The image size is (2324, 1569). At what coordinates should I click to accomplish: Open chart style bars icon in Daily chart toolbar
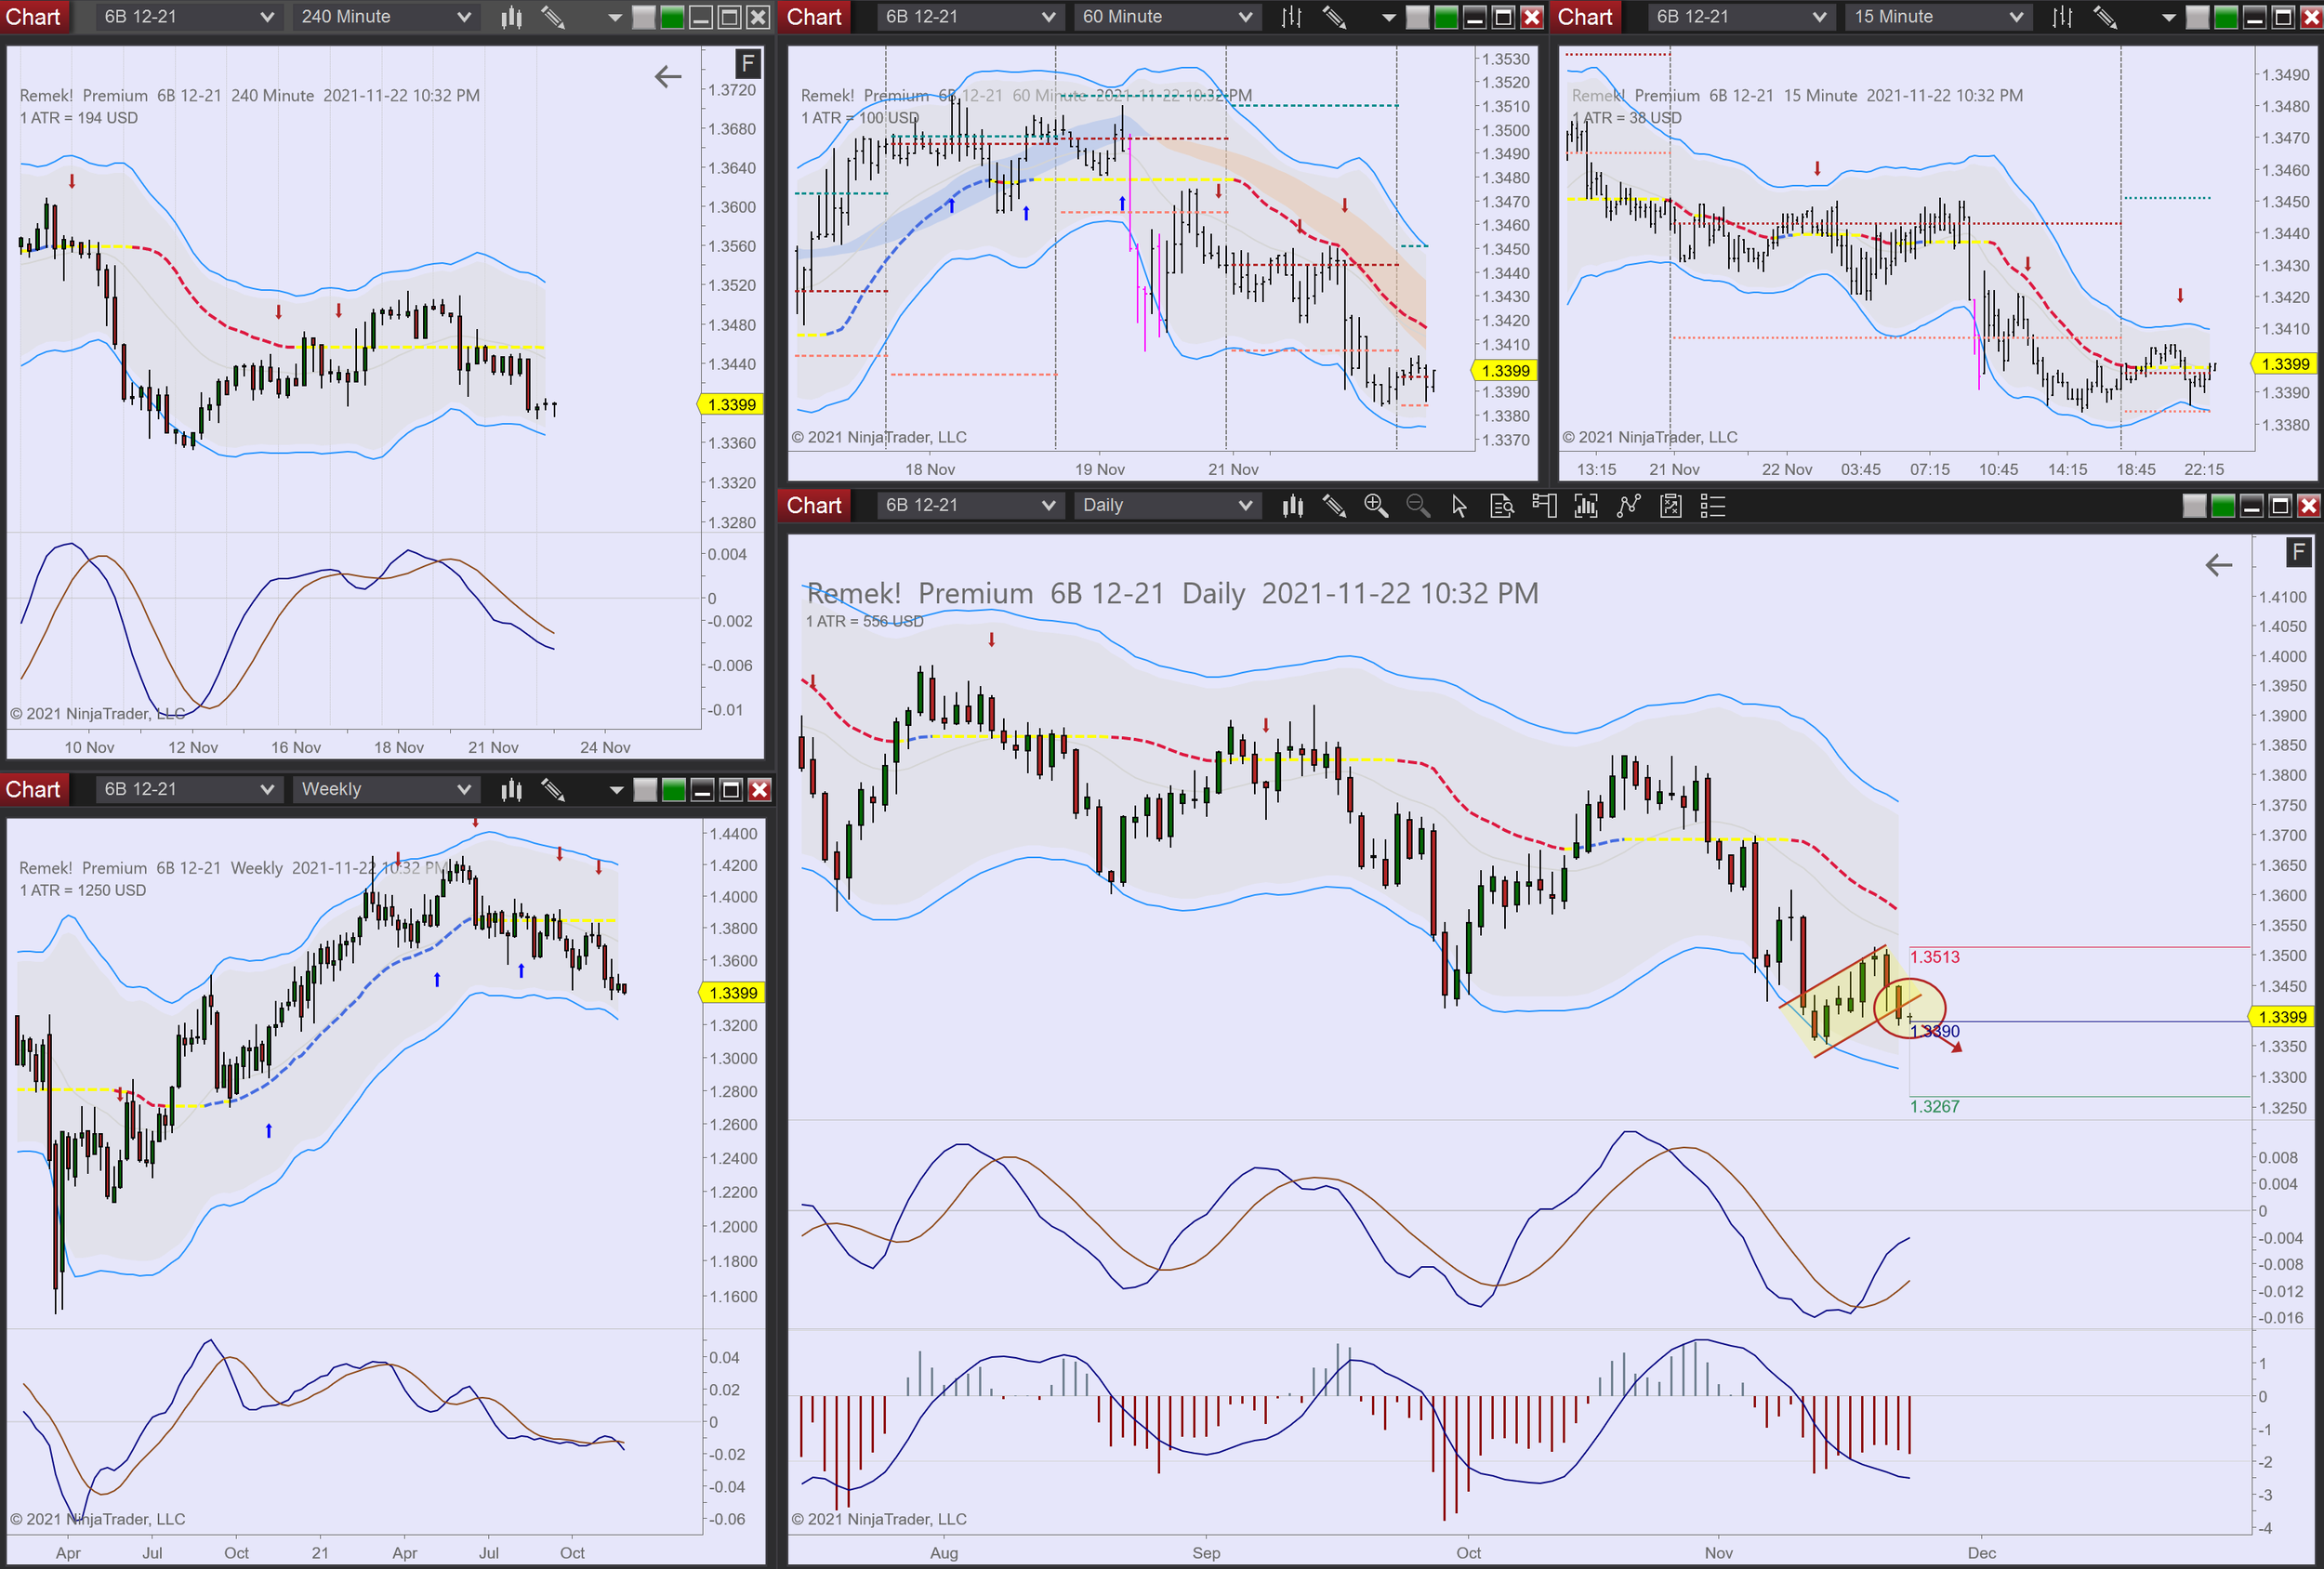point(1292,506)
